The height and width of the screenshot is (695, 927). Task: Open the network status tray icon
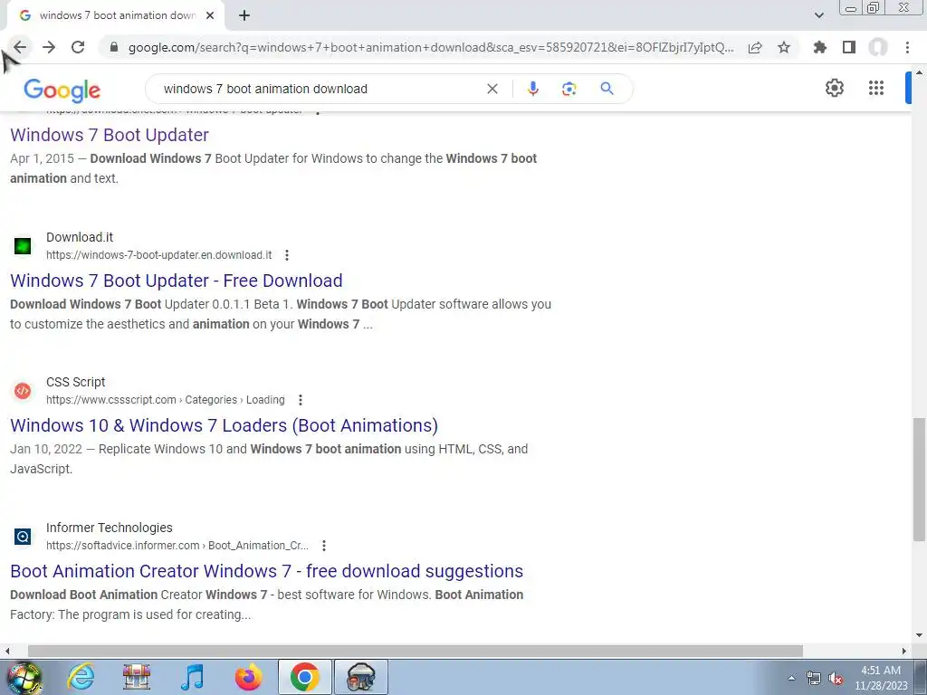pyautogui.click(x=814, y=679)
